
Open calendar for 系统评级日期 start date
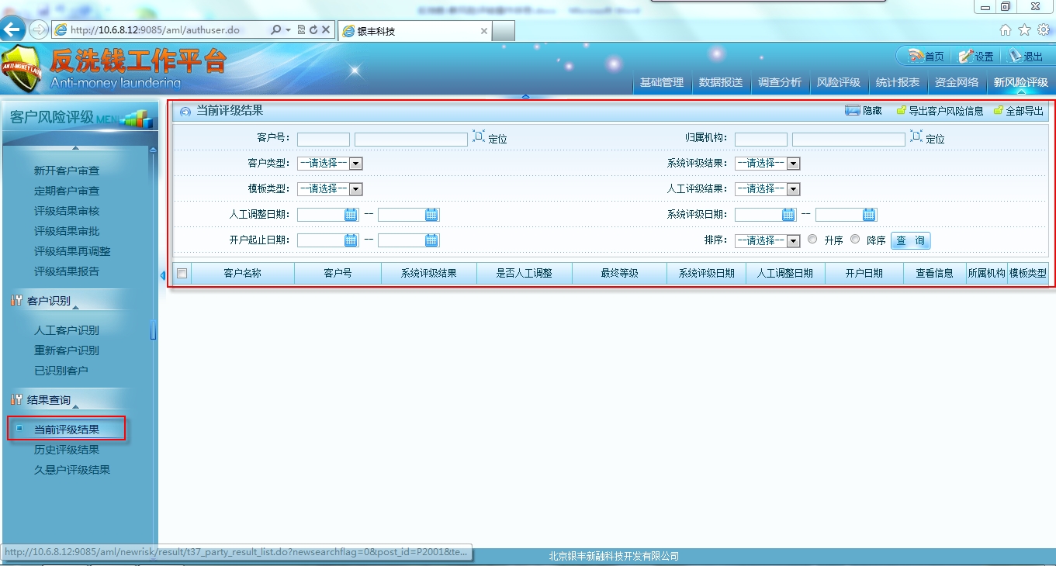click(789, 215)
